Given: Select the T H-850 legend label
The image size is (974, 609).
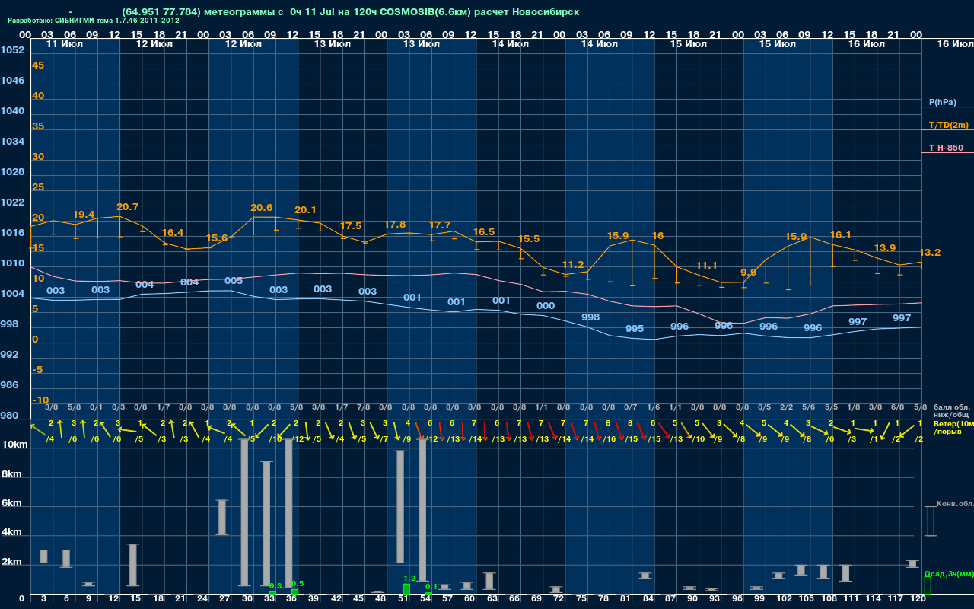Looking at the screenshot, I should pos(946,148).
